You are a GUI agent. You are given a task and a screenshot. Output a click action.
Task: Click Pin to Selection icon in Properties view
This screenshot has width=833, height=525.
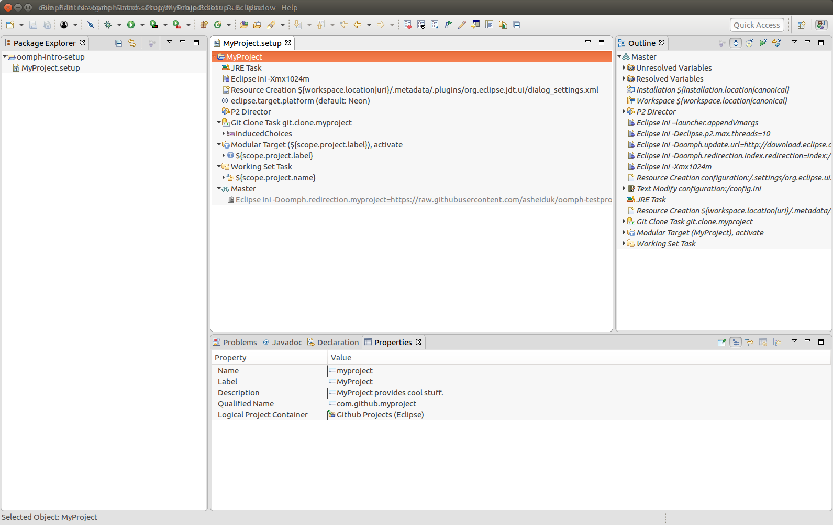(x=722, y=342)
